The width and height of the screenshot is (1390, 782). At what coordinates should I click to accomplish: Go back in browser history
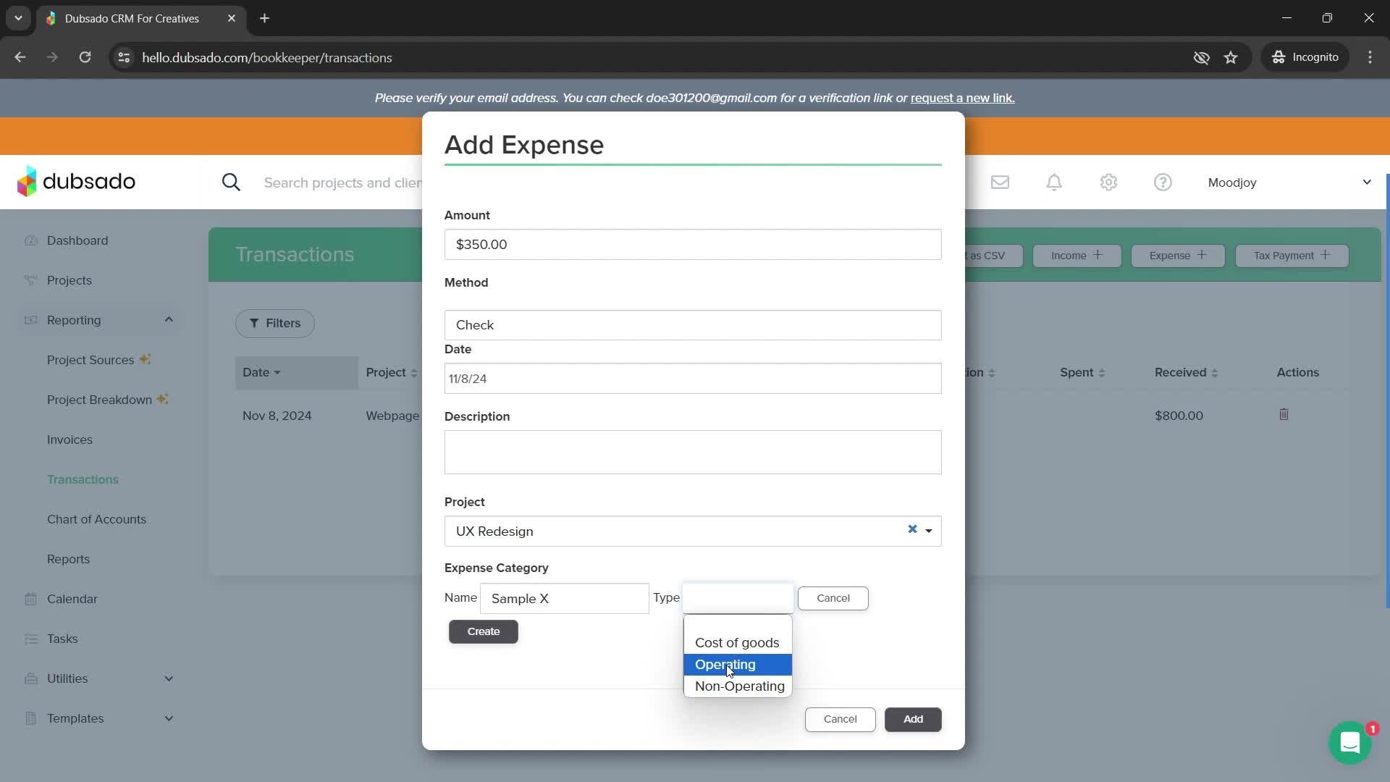(20, 57)
